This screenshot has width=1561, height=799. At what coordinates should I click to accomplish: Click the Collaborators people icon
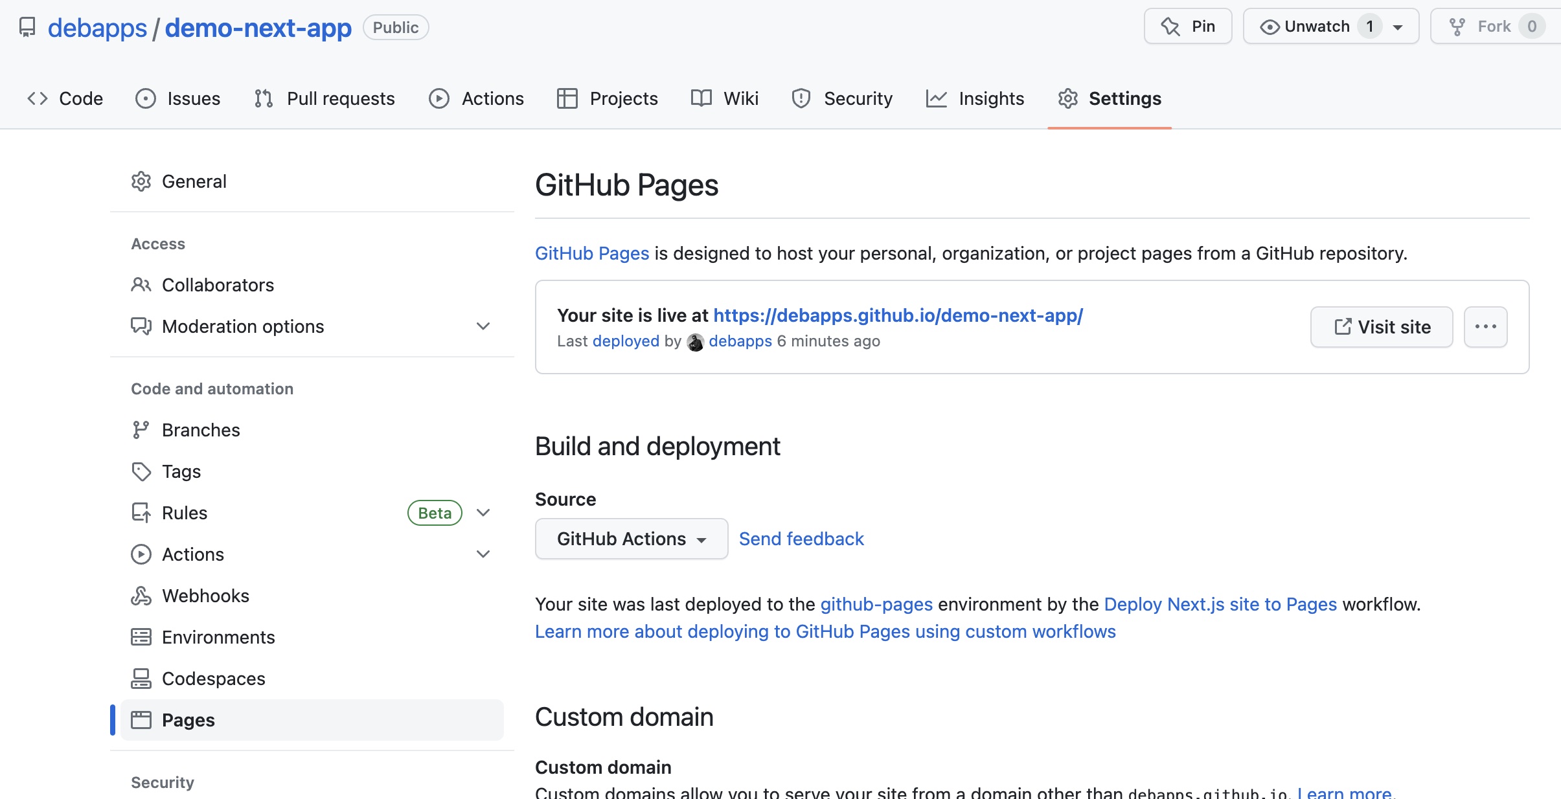click(141, 285)
